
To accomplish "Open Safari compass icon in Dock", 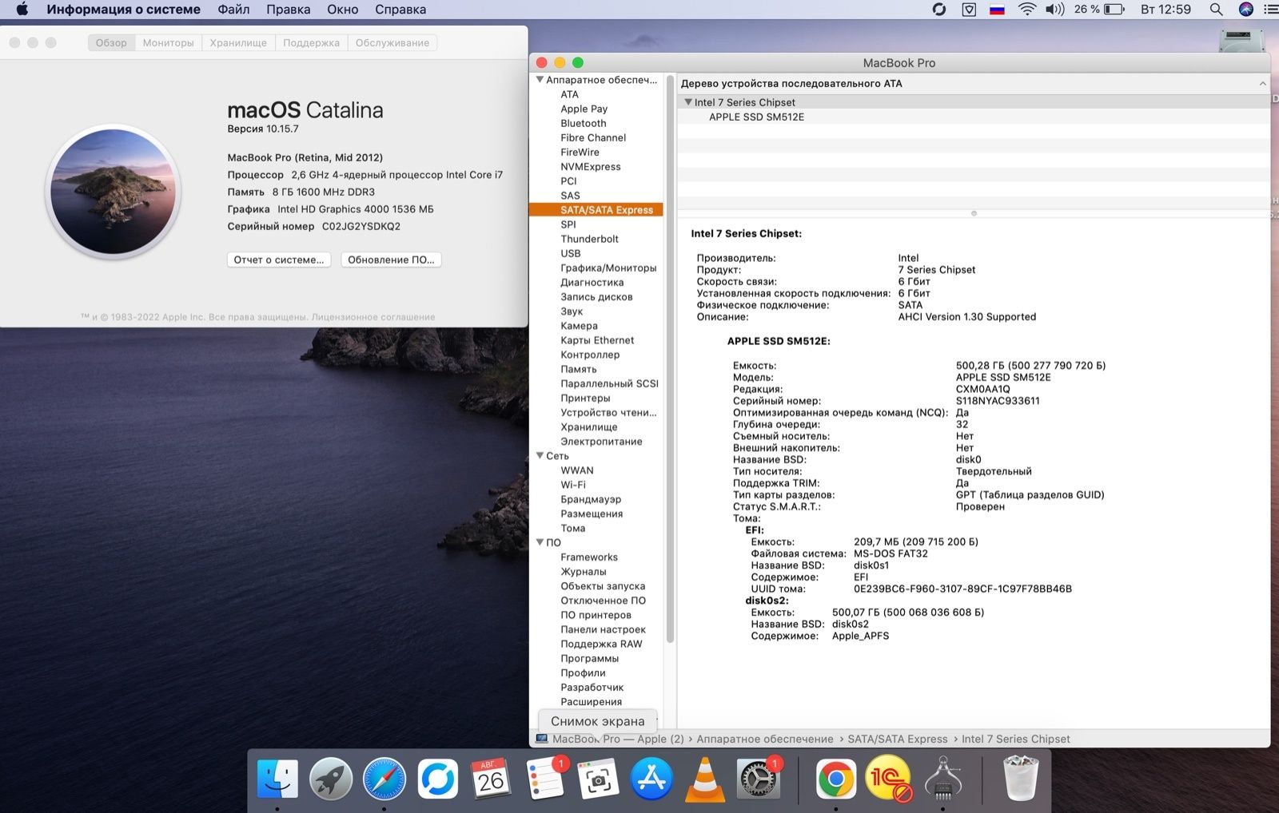I will tap(384, 779).
